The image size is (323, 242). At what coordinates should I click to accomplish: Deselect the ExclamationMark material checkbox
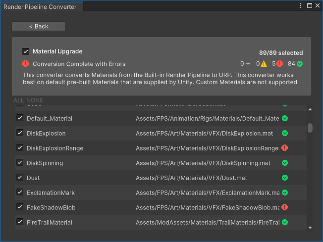[20, 193]
